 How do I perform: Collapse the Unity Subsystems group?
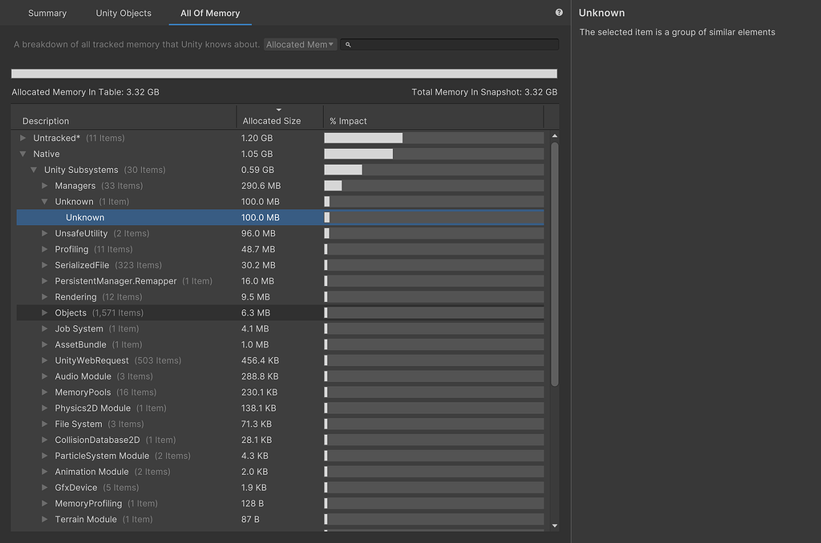pyautogui.click(x=34, y=170)
